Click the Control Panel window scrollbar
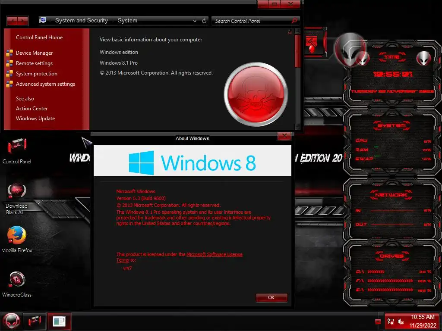The image size is (442, 331). (297, 51)
